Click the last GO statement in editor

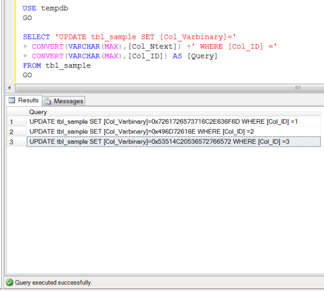[27, 75]
